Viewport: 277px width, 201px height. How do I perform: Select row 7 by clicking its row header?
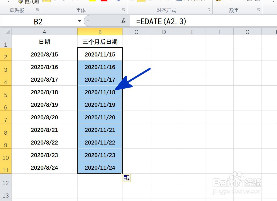6,117
